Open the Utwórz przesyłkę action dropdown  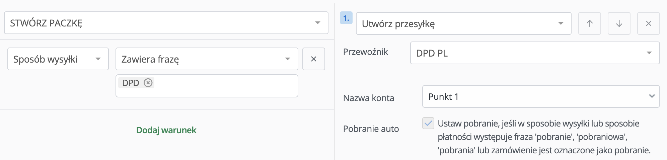click(x=464, y=23)
